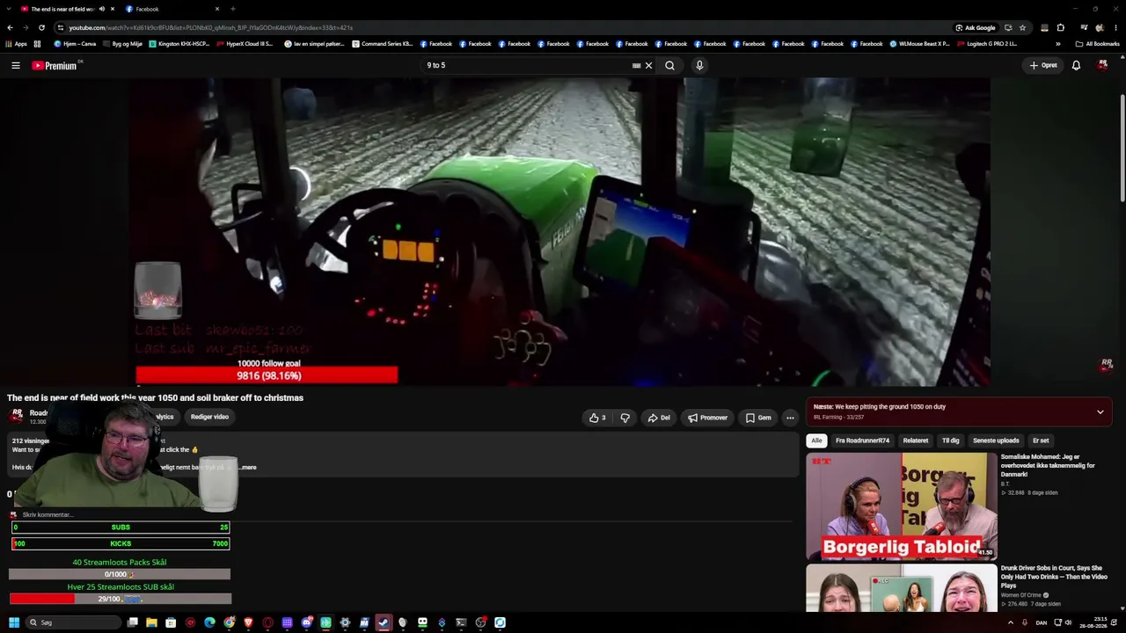Open the All Bookmarks folder
The width and height of the screenshot is (1126, 633).
[x=1097, y=43]
